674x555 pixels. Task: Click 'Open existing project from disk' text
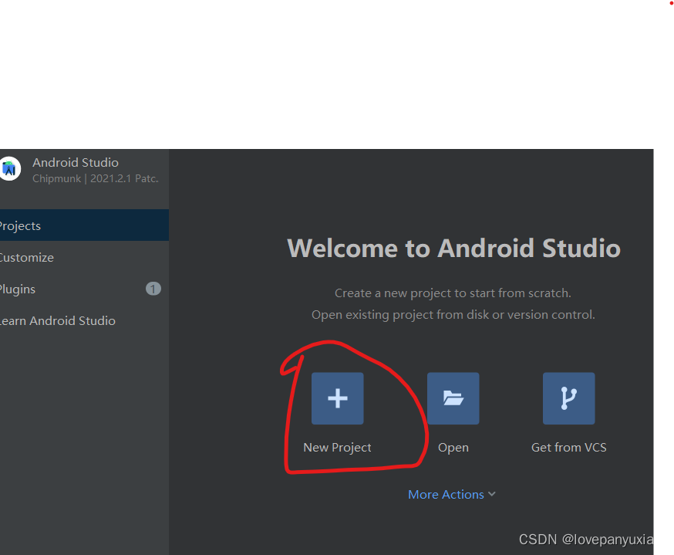coord(453,314)
